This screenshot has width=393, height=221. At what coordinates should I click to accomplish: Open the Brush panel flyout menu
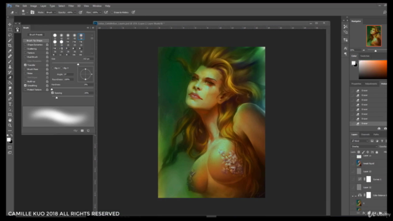coord(93,28)
